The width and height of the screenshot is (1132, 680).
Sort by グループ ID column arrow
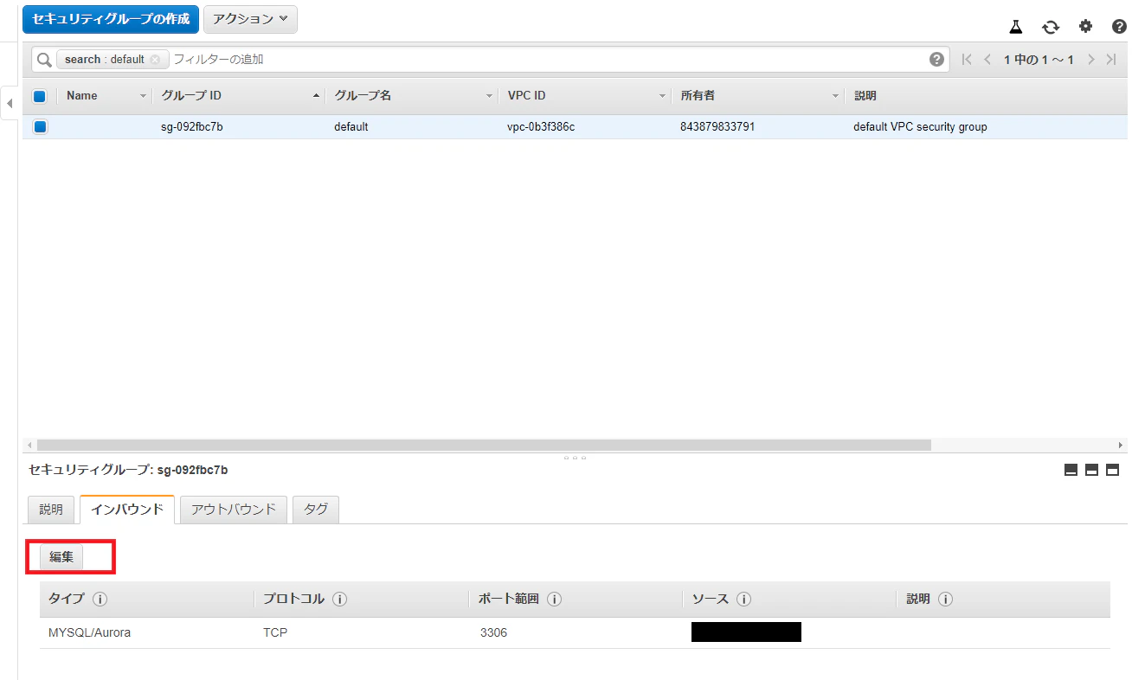316,96
